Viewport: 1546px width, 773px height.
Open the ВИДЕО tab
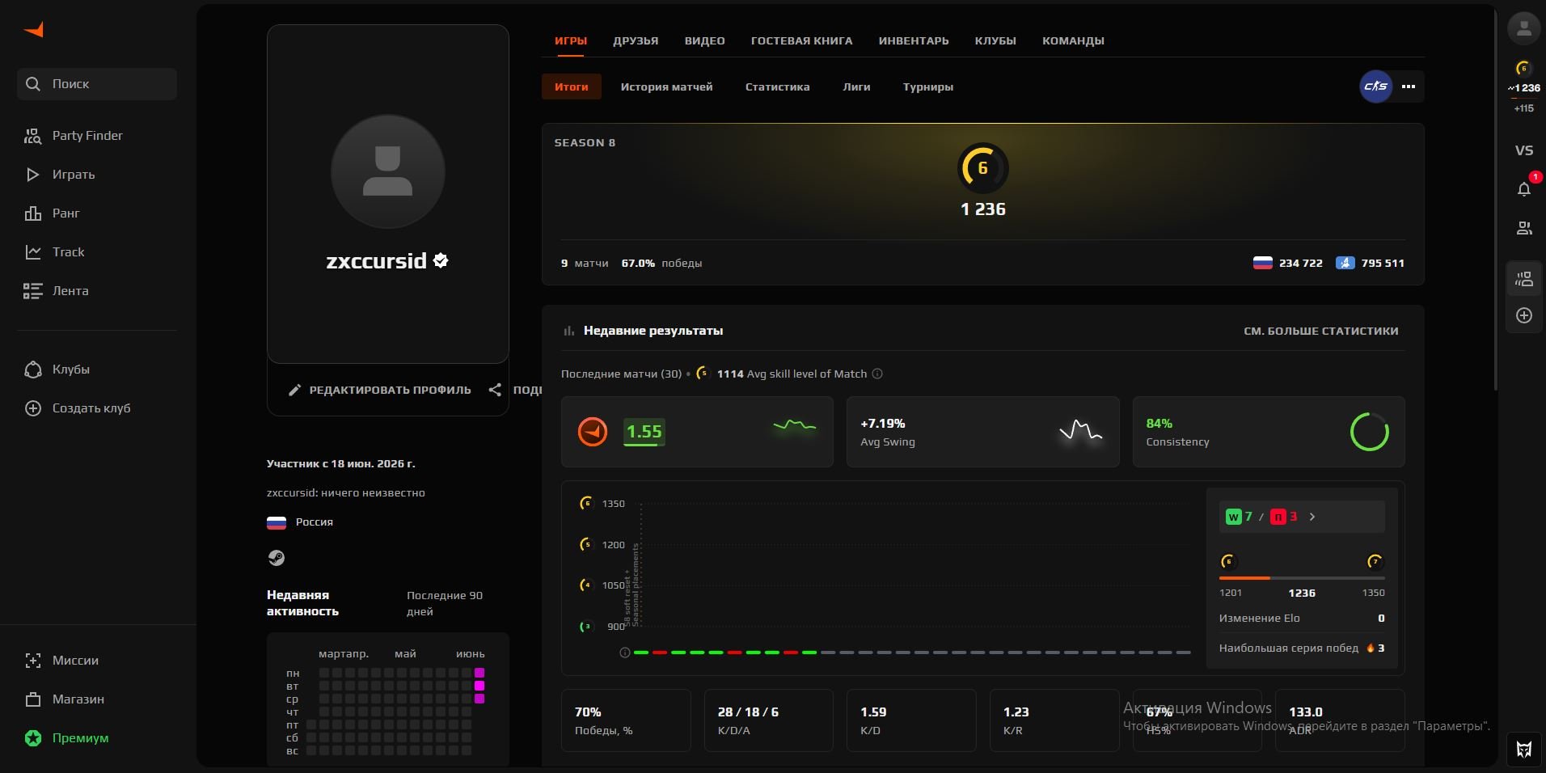[x=705, y=40]
